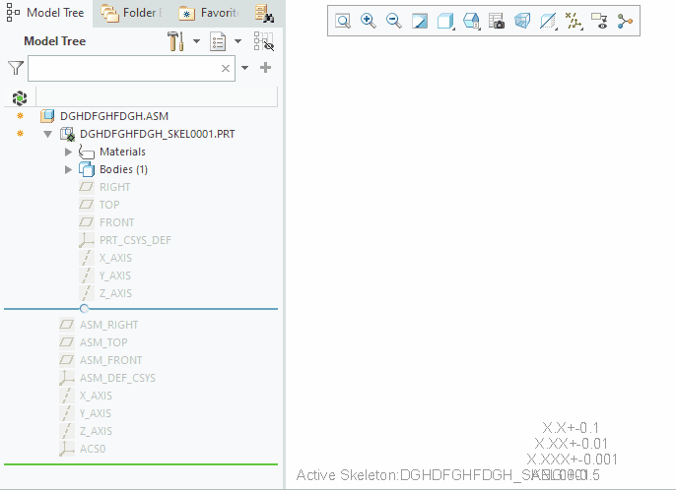The image size is (676, 490).
Task: Open the Datum Display Filters icon
Action: click(574, 21)
